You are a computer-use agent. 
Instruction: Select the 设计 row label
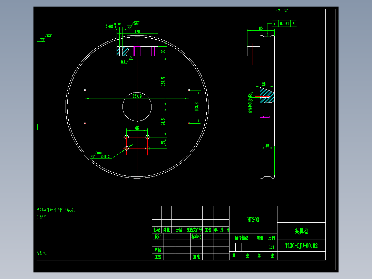(158, 237)
